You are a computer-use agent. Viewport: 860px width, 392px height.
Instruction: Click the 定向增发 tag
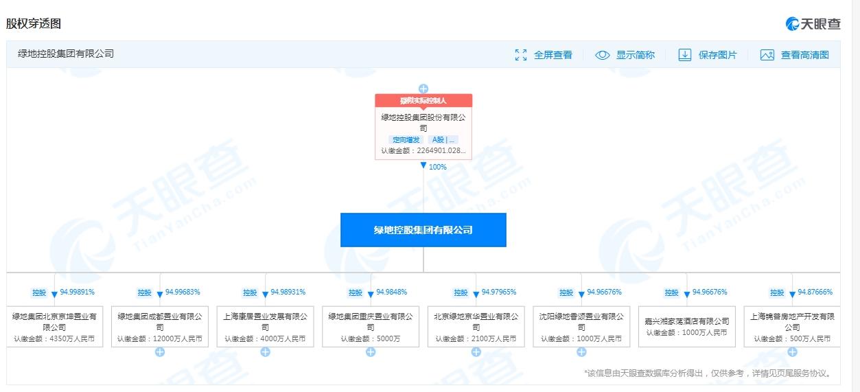pyautogui.click(x=406, y=139)
